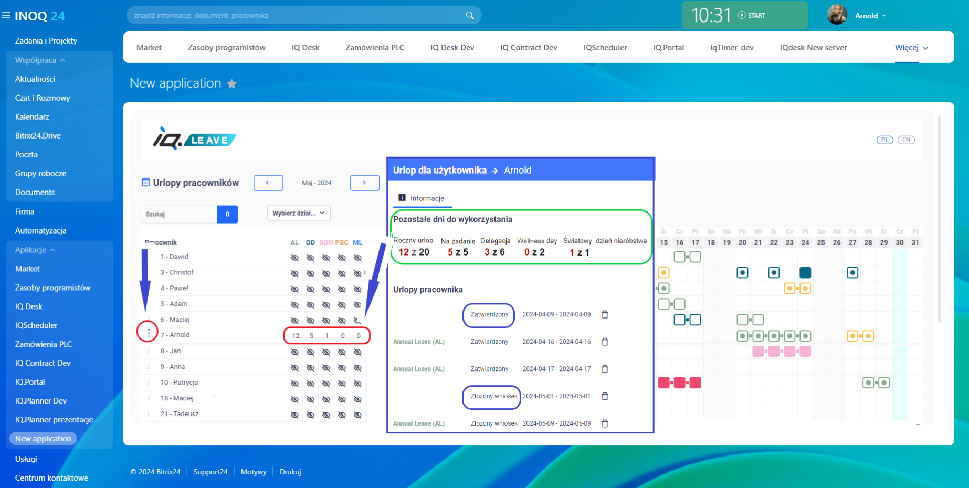
Task: Select the iqTimer_dev tab
Action: click(x=732, y=48)
